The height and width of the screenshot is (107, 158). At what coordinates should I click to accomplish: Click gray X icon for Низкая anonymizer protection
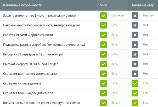[135, 15]
